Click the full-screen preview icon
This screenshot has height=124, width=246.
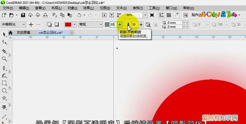152,15
